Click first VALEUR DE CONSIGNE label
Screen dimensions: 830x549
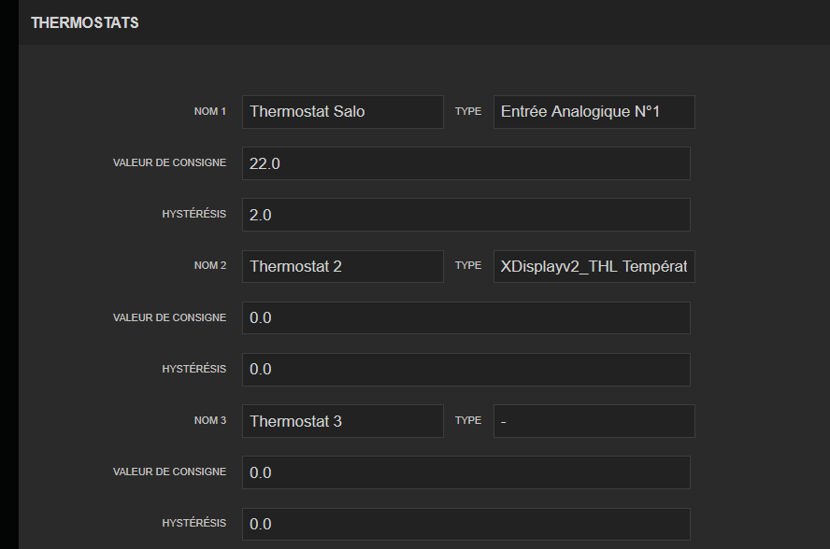tap(169, 162)
